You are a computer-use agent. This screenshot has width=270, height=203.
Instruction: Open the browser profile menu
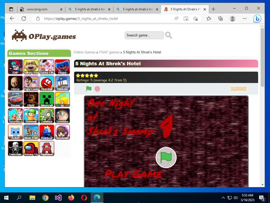pos(233,19)
